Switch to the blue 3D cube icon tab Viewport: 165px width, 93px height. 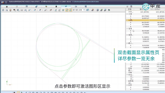tap(36, 6)
